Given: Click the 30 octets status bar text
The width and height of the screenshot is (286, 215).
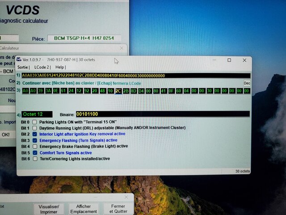Looking at the screenshot, I should click(x=242, y=171).
